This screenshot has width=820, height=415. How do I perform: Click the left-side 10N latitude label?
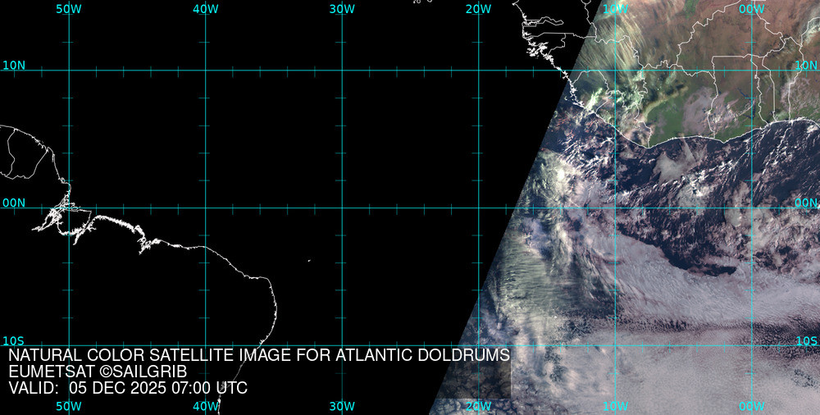tap(14, 65)
